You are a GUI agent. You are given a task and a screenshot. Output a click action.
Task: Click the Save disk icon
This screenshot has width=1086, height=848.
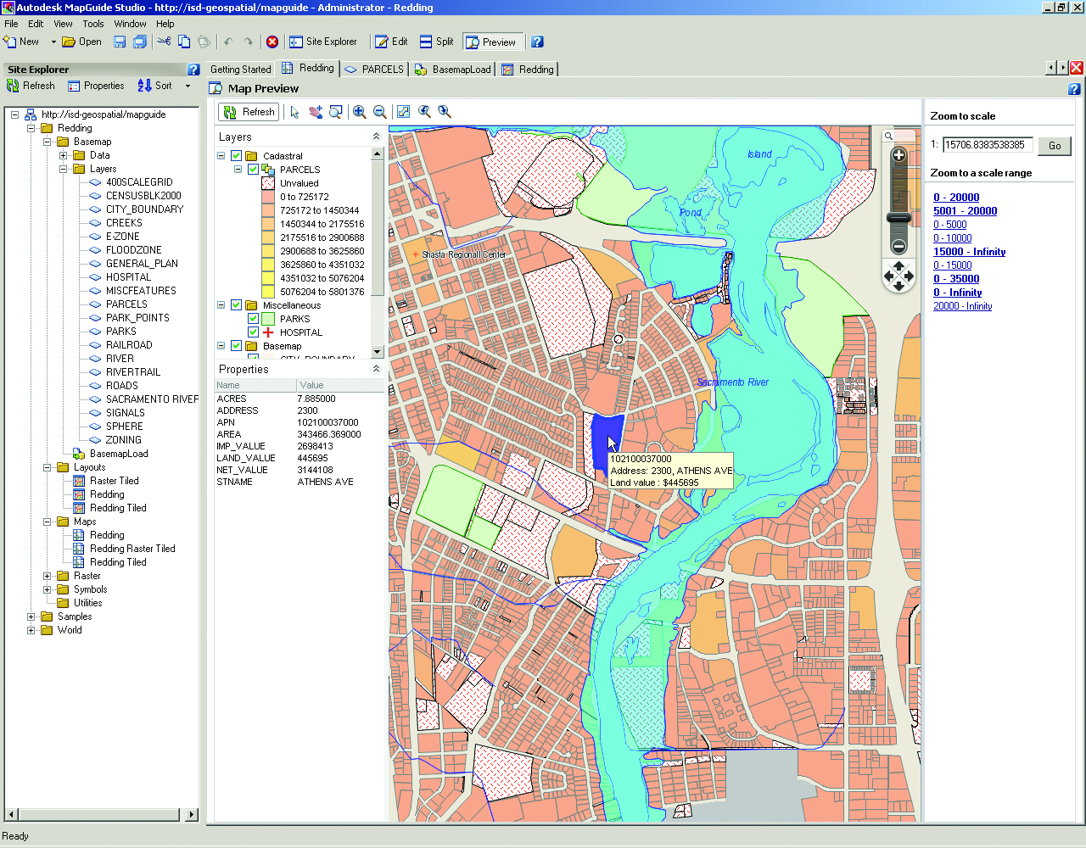(x=120, y=42)
